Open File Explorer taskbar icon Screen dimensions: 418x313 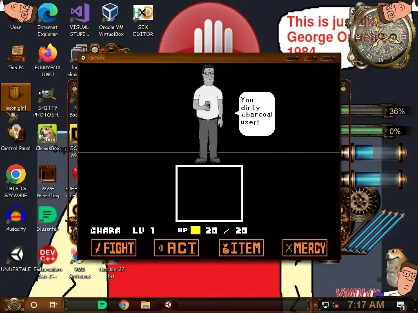click(x=146, y=305)
